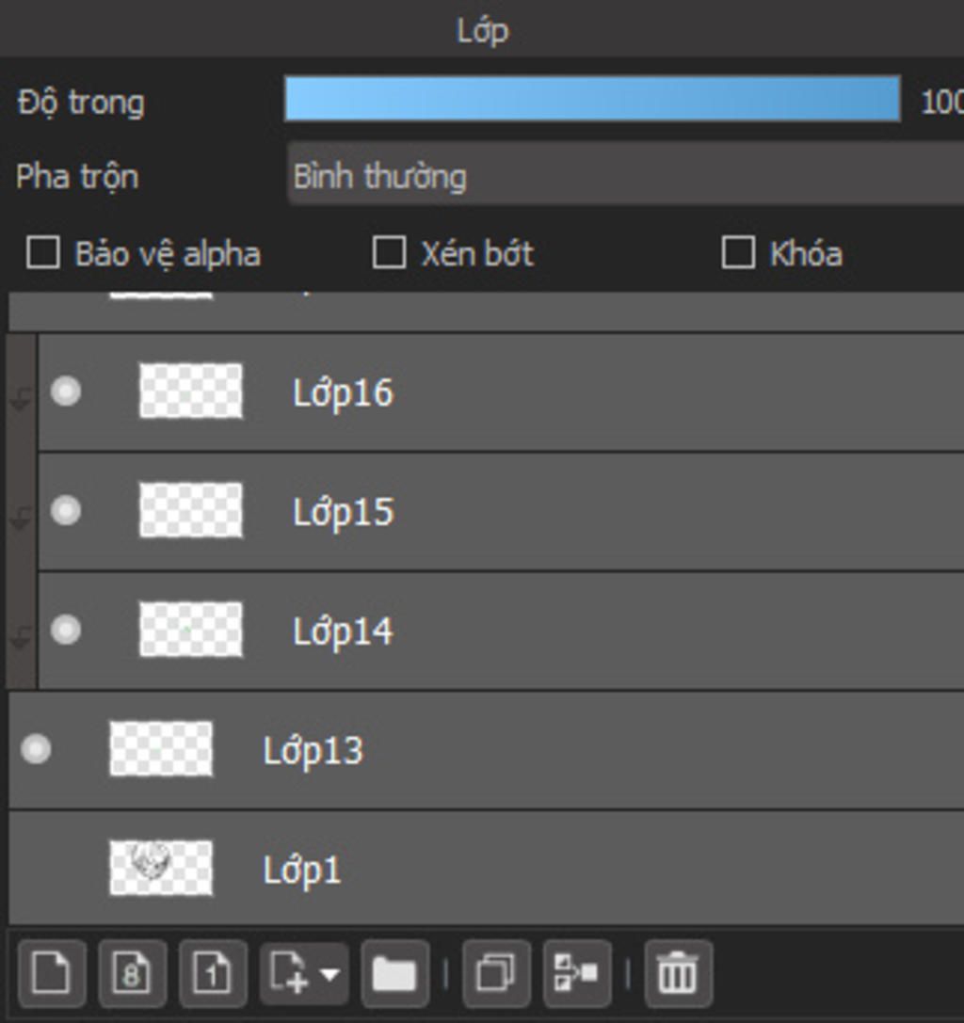Viewport: 964px width, 1023px height.
Task: Add a new 1-bit layer
Action: point(213,973)
